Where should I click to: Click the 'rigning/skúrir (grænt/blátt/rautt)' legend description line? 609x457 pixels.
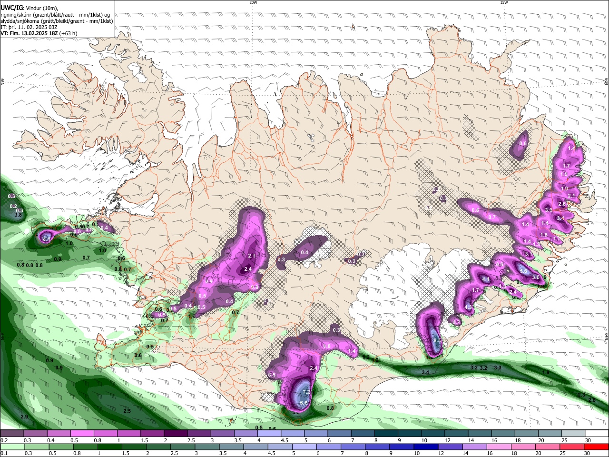[55, 15]
